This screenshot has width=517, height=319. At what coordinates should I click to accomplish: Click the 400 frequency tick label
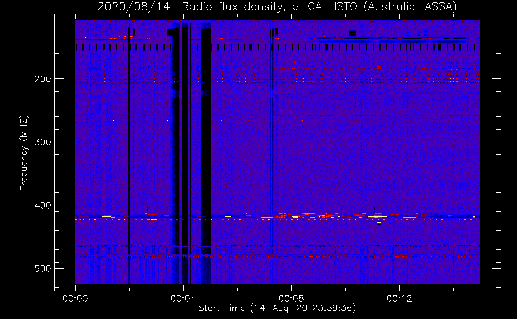[43, 205]
